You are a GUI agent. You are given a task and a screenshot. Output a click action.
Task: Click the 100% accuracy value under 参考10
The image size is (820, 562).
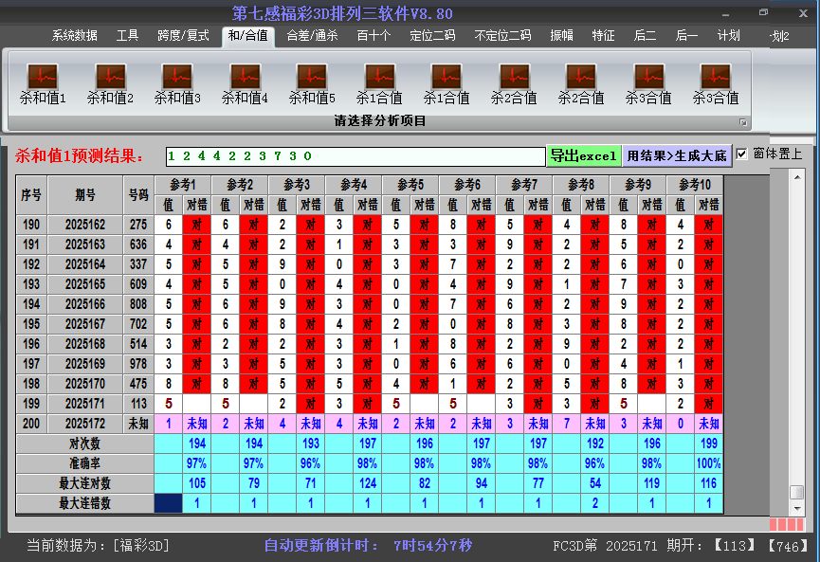coord(708,463)
